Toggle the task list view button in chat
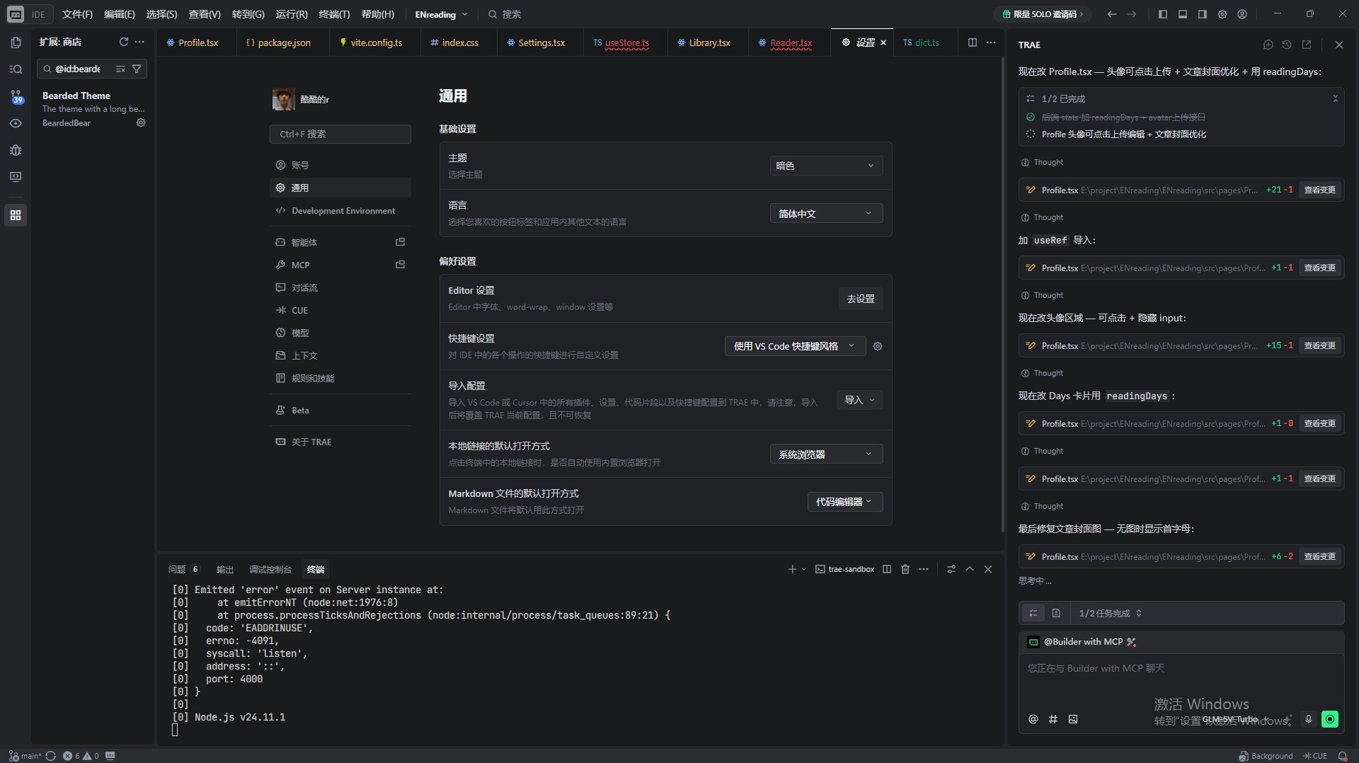Viewport: 1359px width, 763px height. click(1033, 613)
